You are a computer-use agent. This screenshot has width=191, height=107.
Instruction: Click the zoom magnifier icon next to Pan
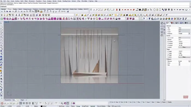click(97, 10)
